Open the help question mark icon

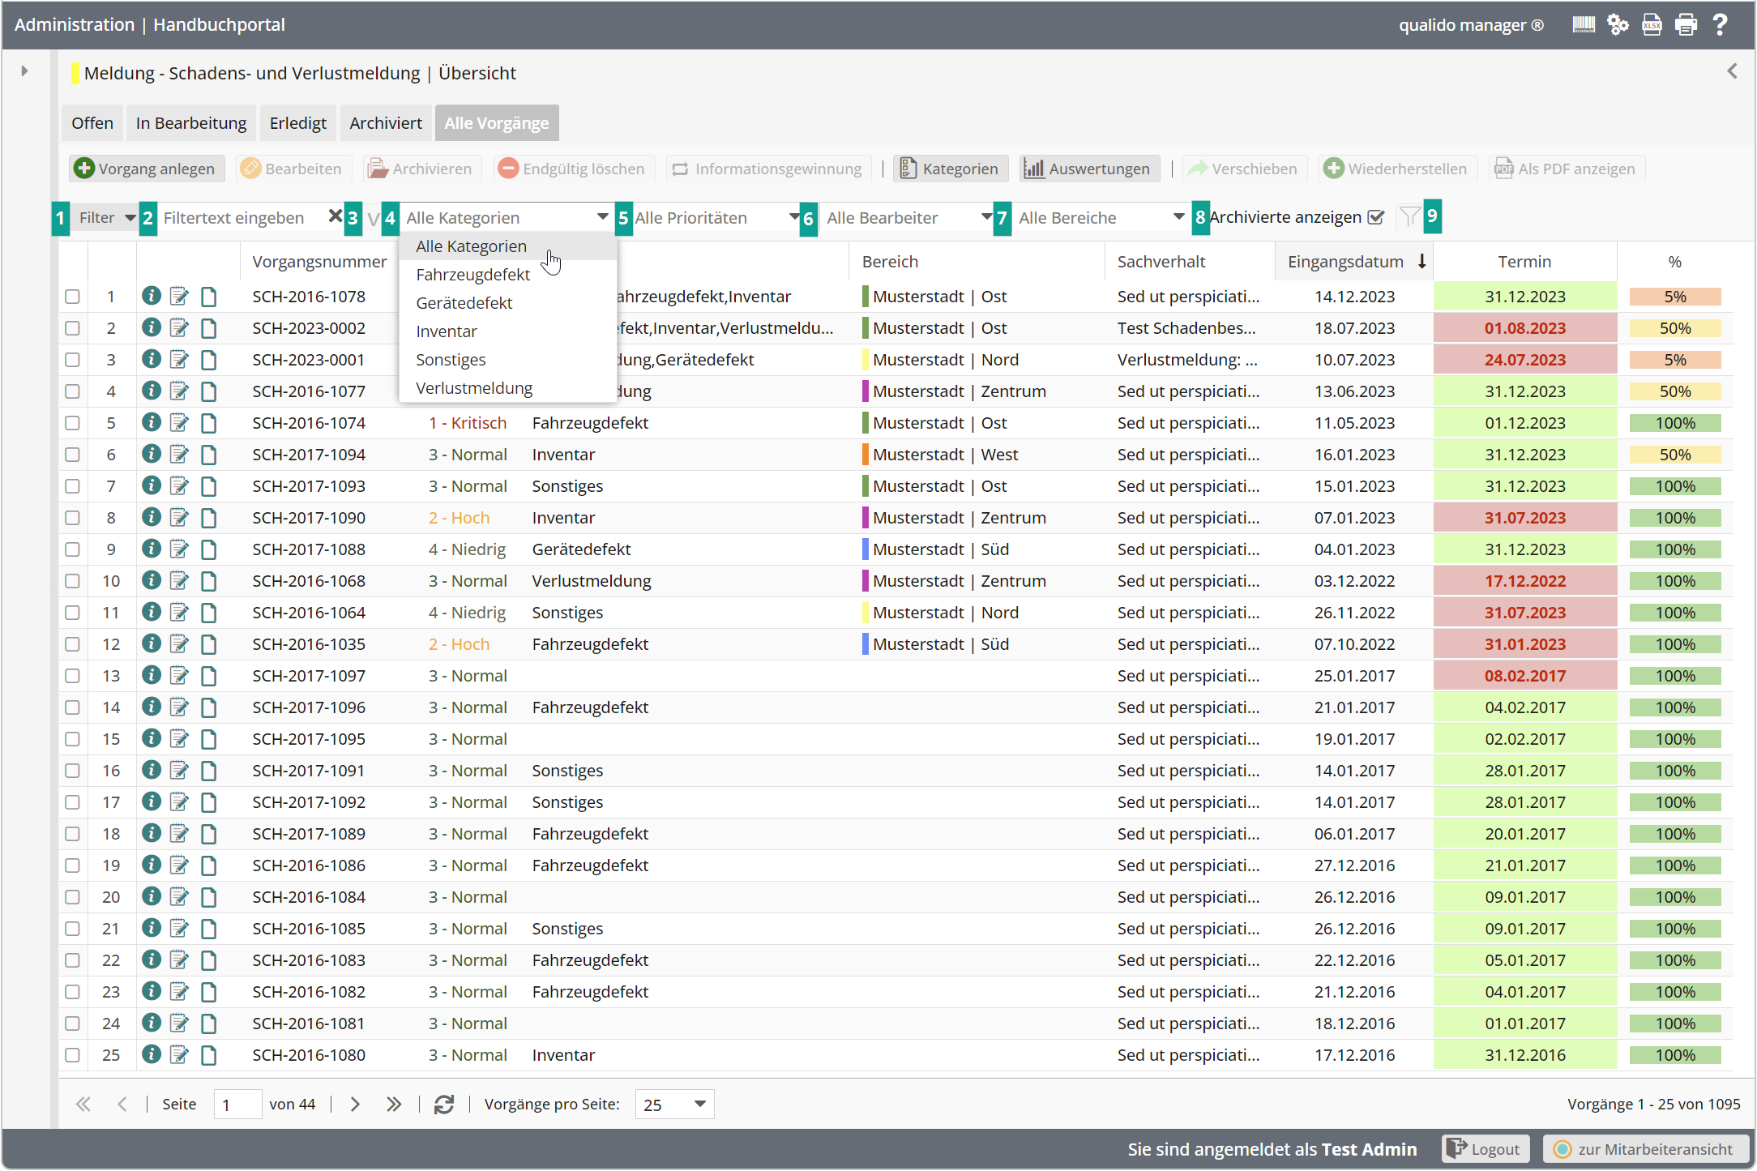click(1720, 25)
